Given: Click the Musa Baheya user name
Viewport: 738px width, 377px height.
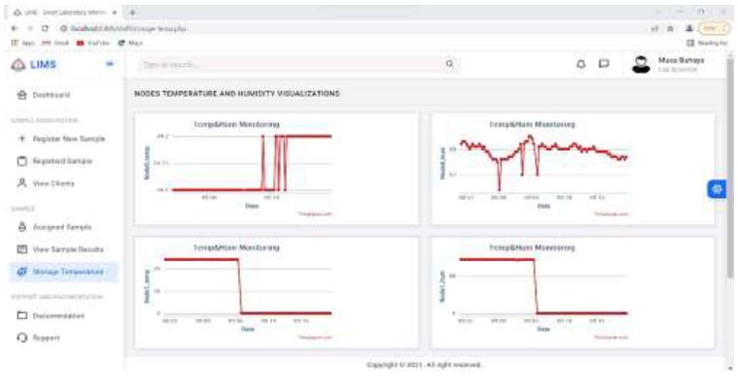Looking at the screenshot, I should (681, 61).
